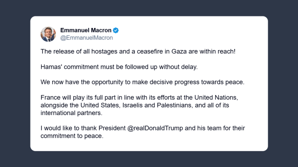The width and height of the screenshot is (298, 167).
Task: Click Emmanuel Macron's profile picture
Action: (48, 34)
